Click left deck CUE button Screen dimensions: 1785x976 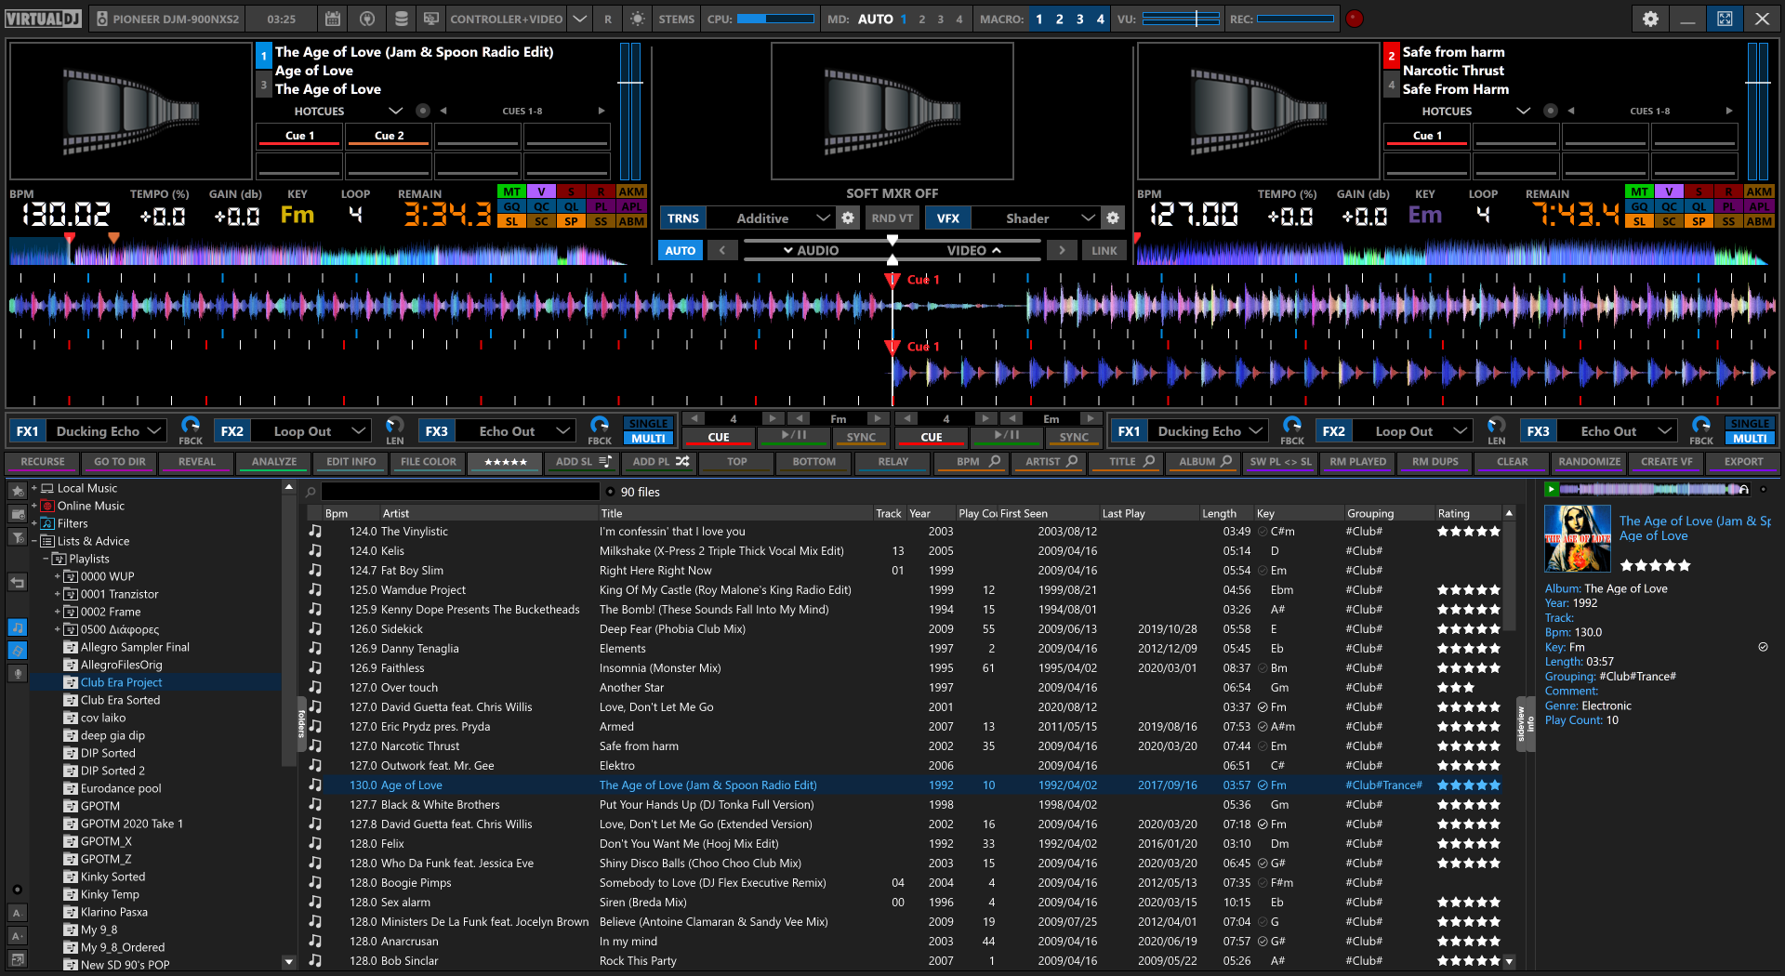coord(719,437)
